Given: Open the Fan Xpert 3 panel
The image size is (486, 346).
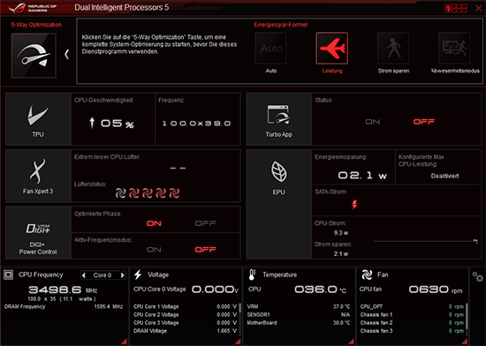Looking at the screenshot, I should (x=38, y=176).
